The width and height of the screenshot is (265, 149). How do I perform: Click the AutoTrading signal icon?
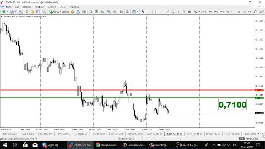84,12
